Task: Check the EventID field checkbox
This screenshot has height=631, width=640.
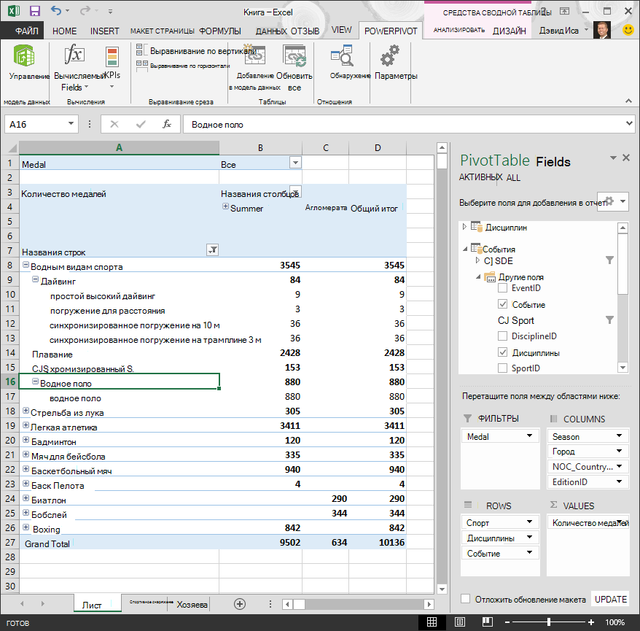Action: pyautogui.click(x=502, y=288)
